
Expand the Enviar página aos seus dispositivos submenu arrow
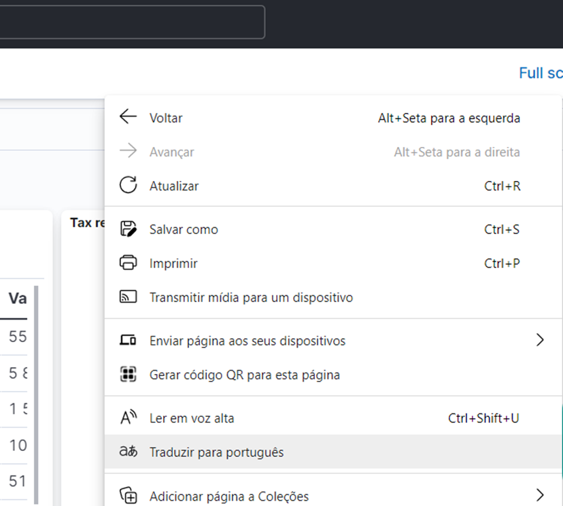(540, 340)
